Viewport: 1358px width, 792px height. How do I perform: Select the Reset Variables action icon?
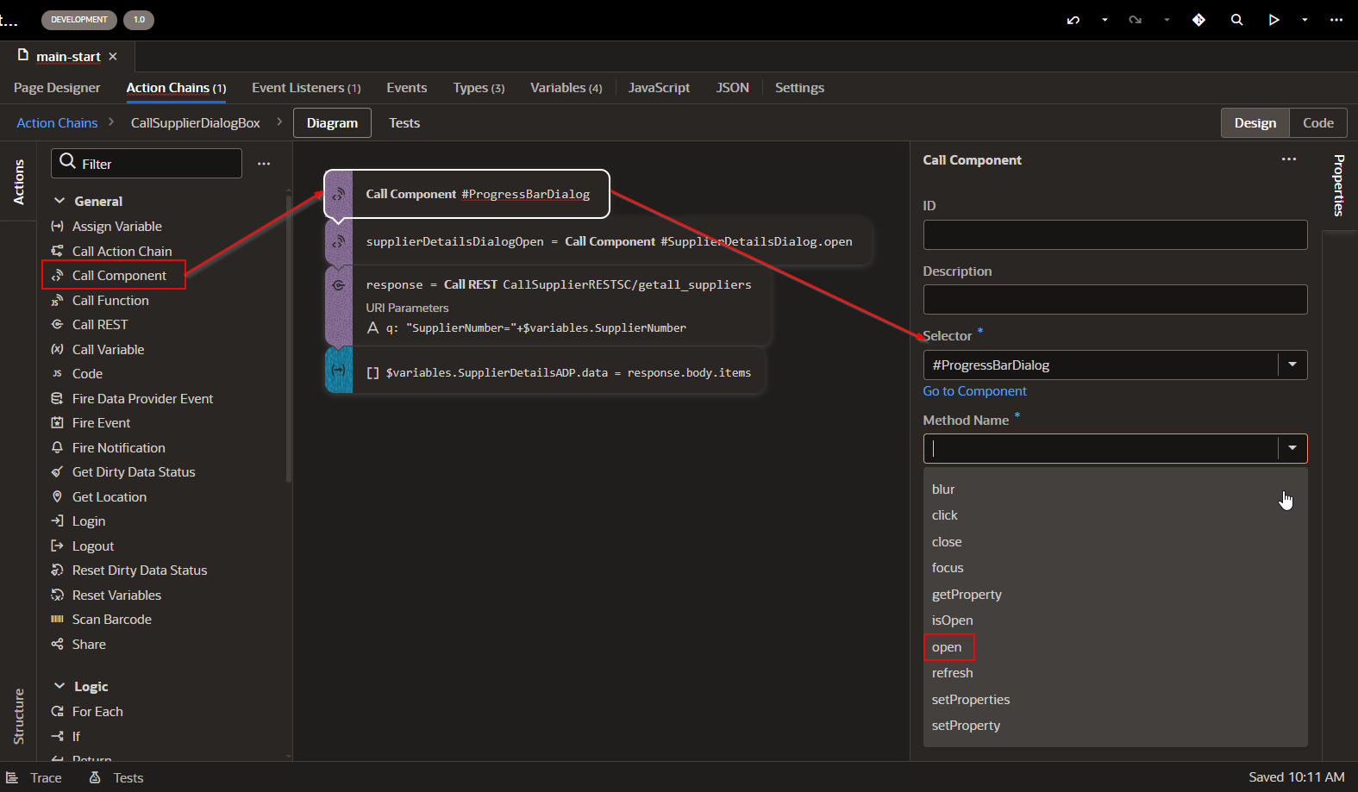57,595
